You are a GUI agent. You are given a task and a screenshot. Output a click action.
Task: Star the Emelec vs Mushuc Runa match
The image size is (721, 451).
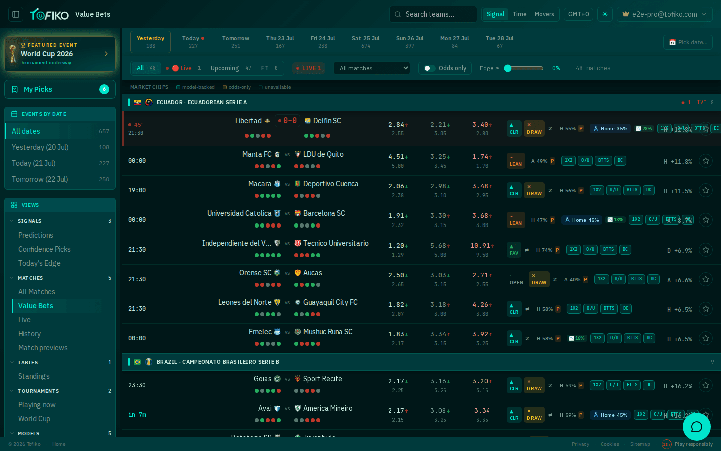point(706,338)
